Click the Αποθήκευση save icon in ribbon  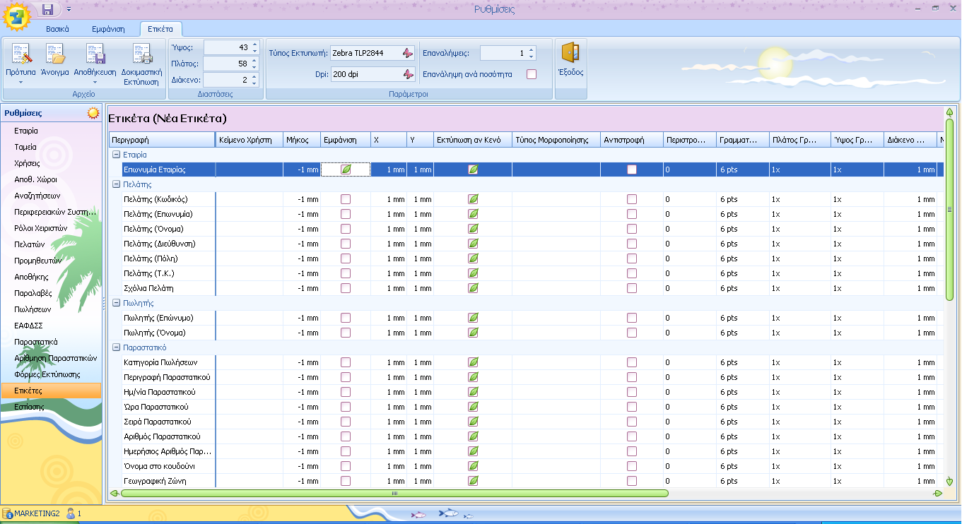[95, 54]
